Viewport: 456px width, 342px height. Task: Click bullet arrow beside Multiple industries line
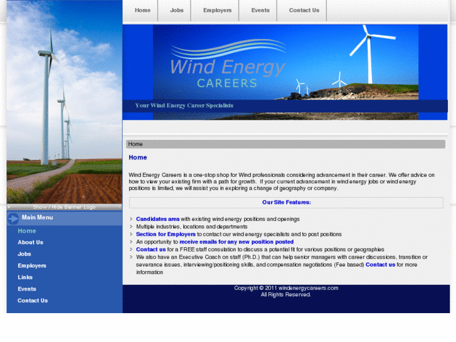[131, 226]
